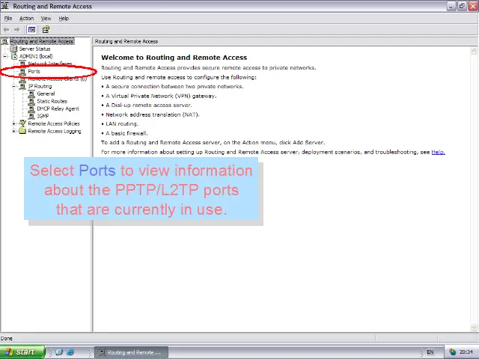The image size is (479, 359).
Task: Click the Welcome to Routing and Remote Access heading
Action: [174, 58]
